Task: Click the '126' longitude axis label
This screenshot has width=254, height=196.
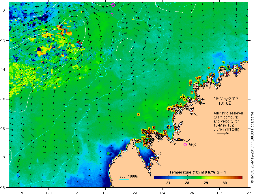Action: [219, 193]
